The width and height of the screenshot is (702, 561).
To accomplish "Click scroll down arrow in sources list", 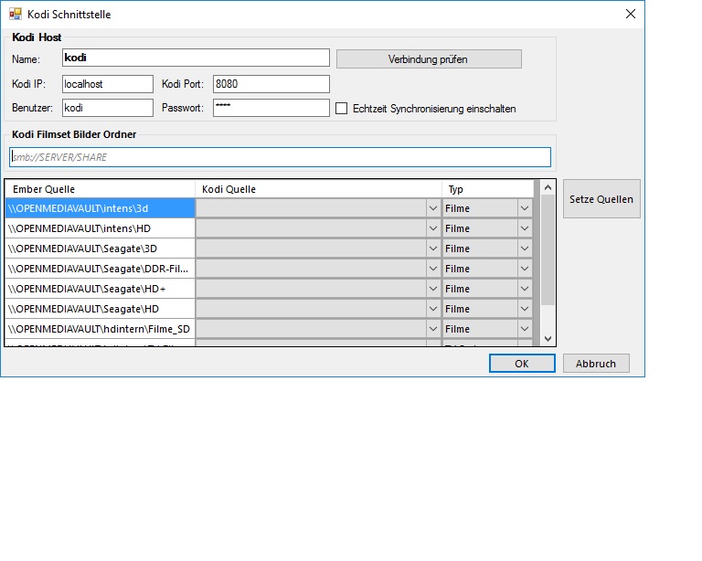I will (548, 339).
